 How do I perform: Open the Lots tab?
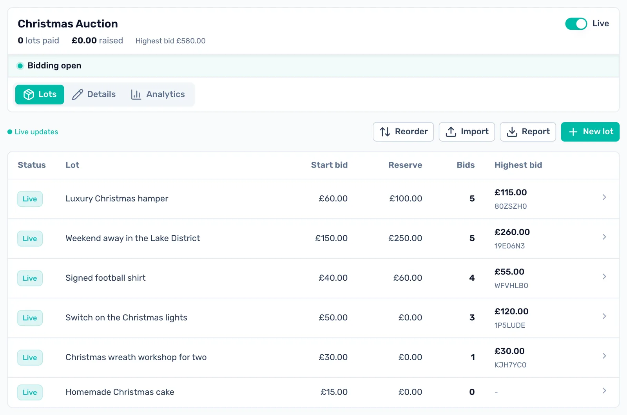coord(40,94)
